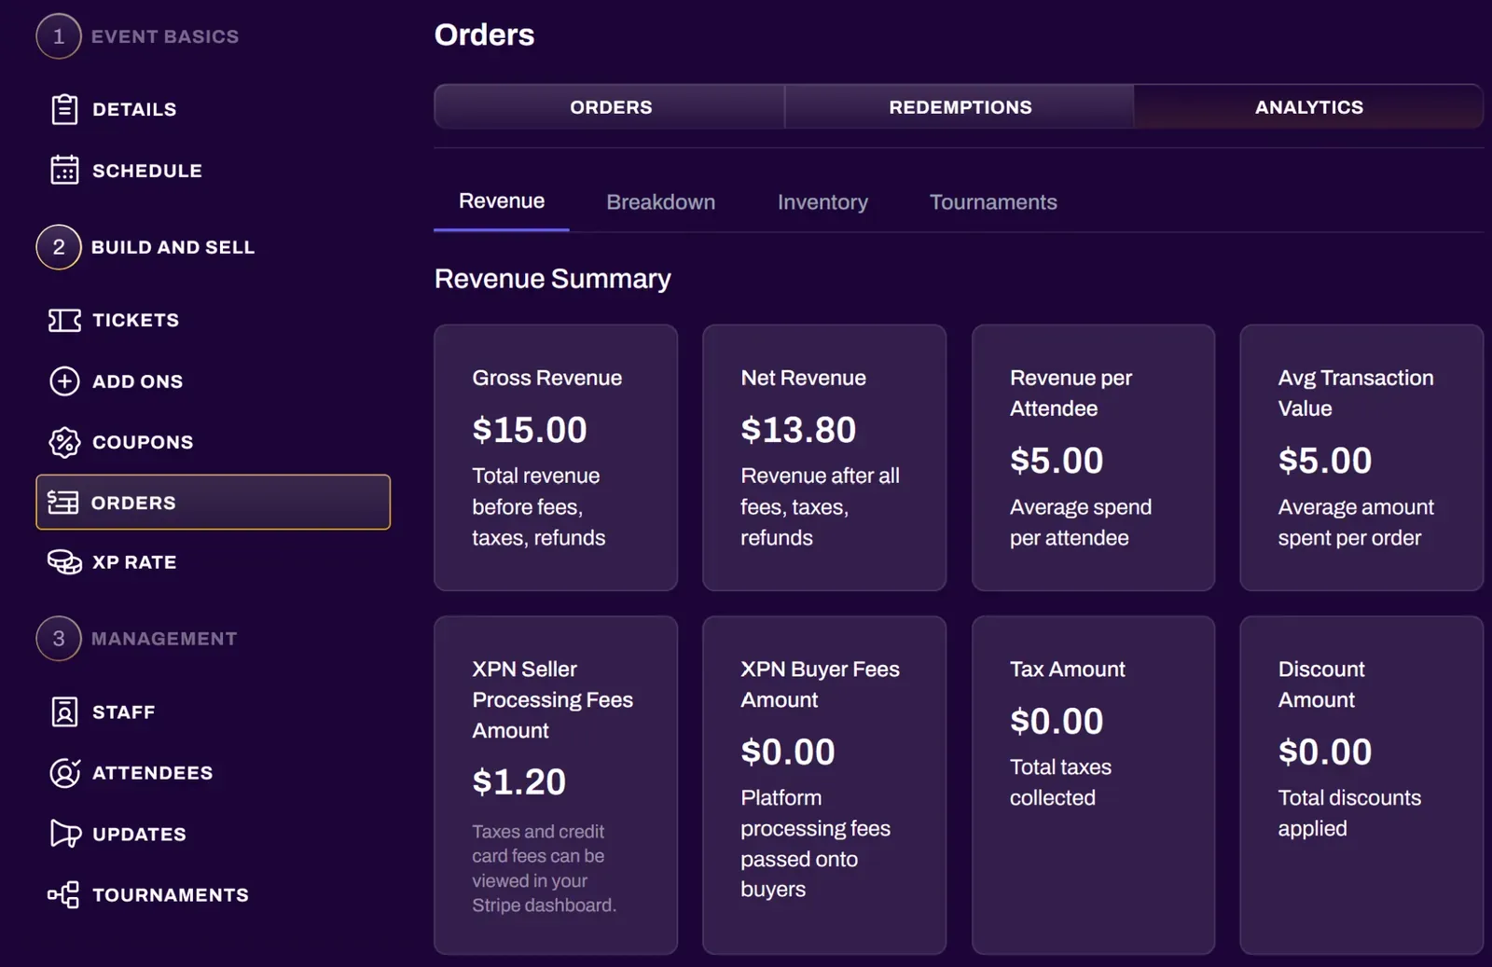Image resolution: width=1492 pixels, height=967 pixels.
Task: Click the XP Rate coins icon
Action: (x=64, y=562)
